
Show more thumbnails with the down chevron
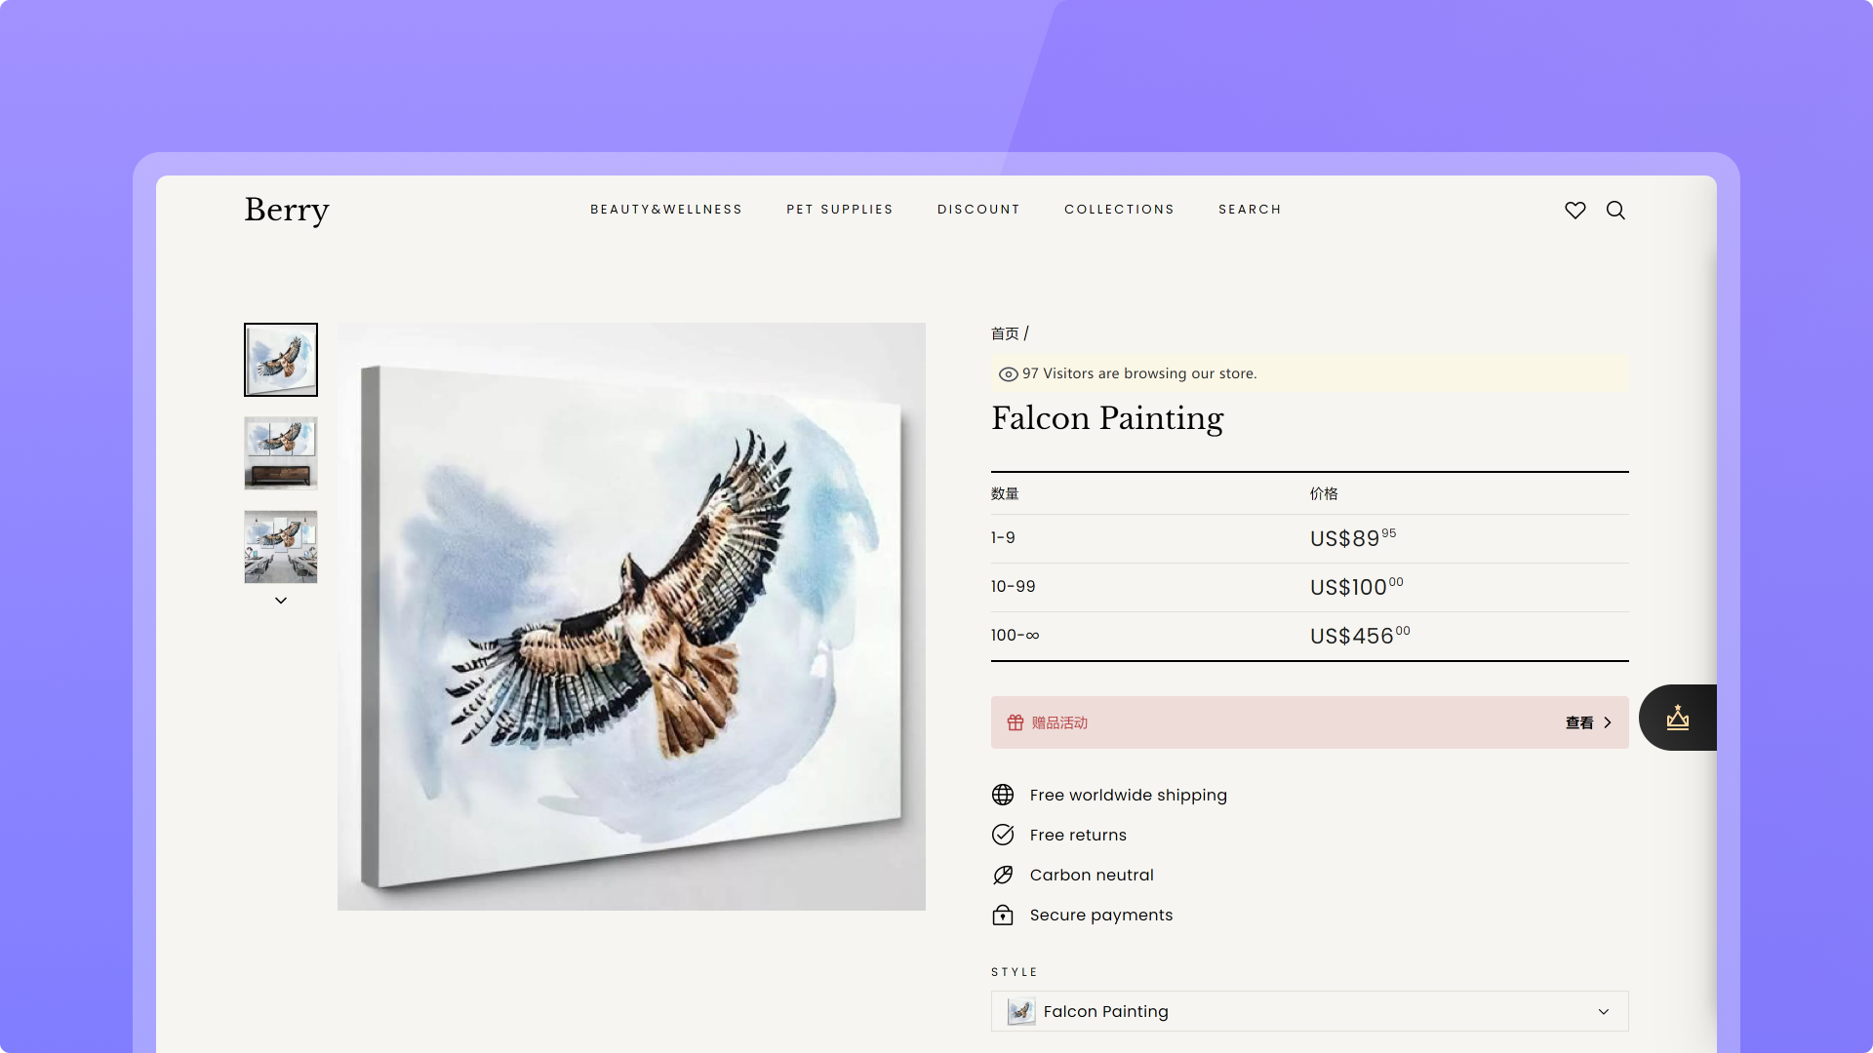pyautogui.click(x=281, y=601)
